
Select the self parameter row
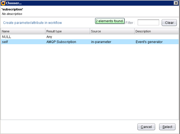pyautogui.click(x=5, y=42)
